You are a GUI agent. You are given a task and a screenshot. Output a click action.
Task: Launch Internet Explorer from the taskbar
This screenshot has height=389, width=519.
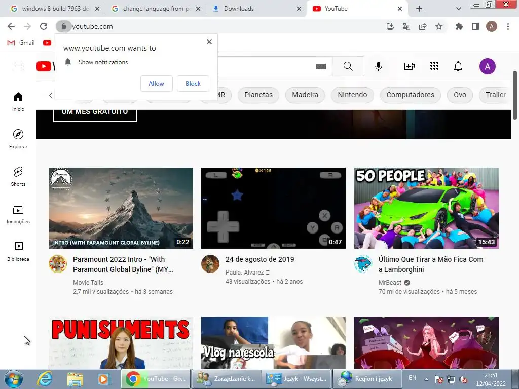point(45,379)
